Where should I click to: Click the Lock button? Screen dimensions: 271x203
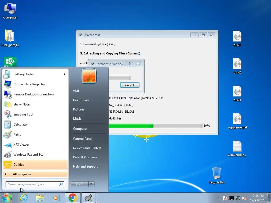coord(79,184)
